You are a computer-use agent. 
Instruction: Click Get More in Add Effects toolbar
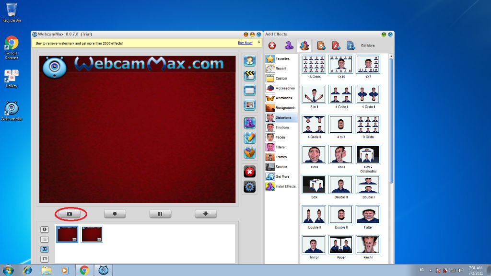(x=368, y=46)
